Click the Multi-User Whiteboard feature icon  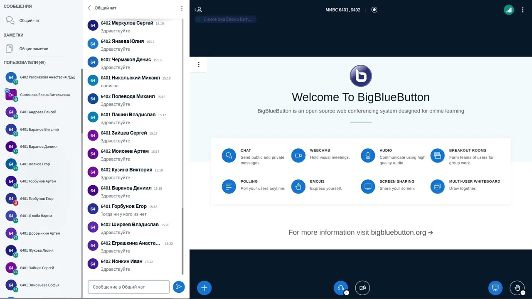tap(437, 186)
